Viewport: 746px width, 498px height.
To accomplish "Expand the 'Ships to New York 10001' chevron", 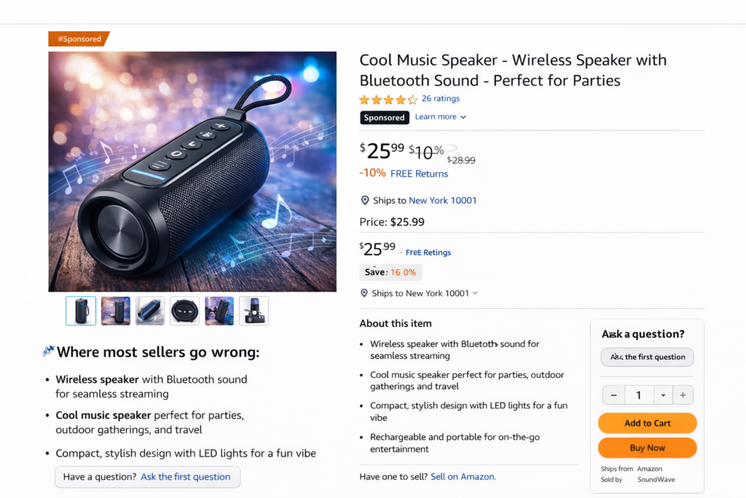I will point(475,293).
